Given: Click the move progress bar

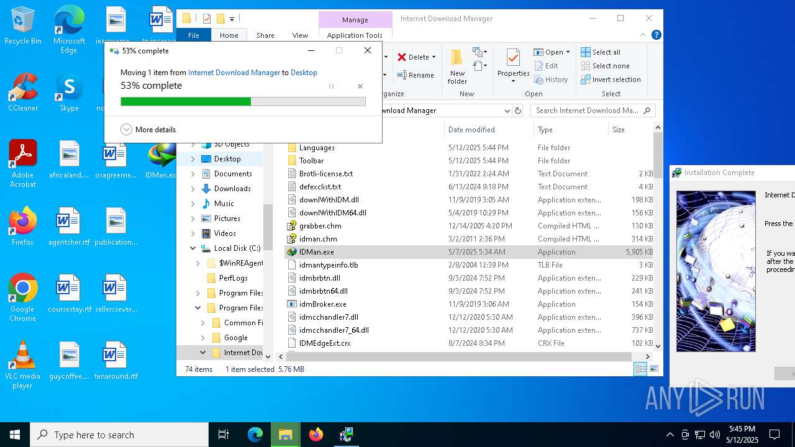Looking at the screenshot, I should coord(243,101).
